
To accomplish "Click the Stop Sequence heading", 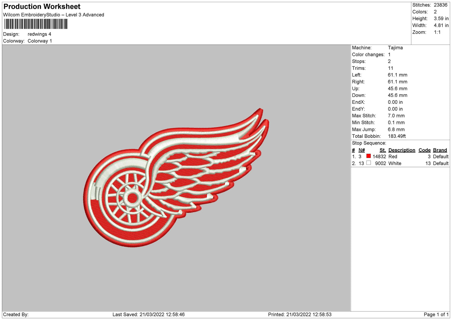I will tap(369, 143).
